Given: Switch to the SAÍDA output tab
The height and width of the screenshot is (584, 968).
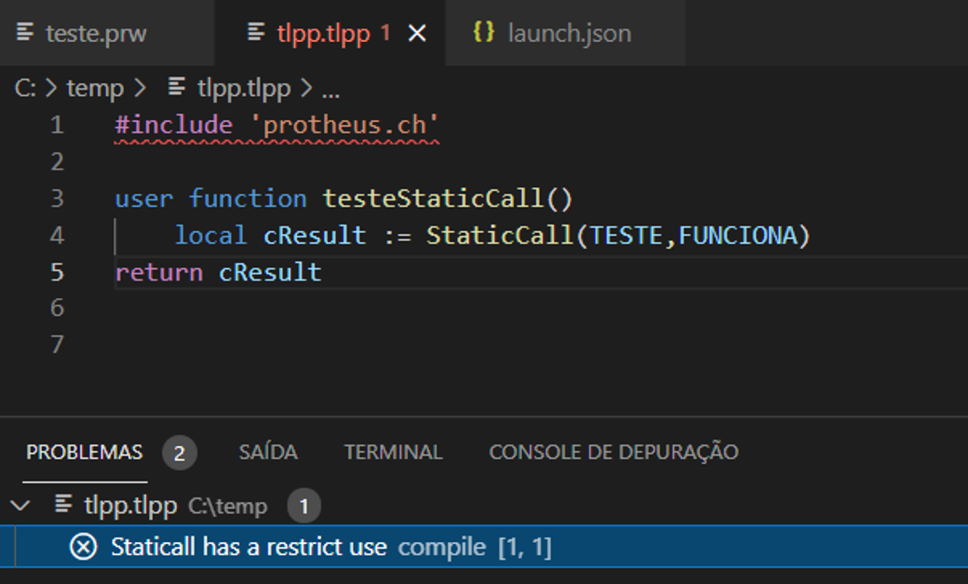Looking at the screenshot, I should click(268, 452).
